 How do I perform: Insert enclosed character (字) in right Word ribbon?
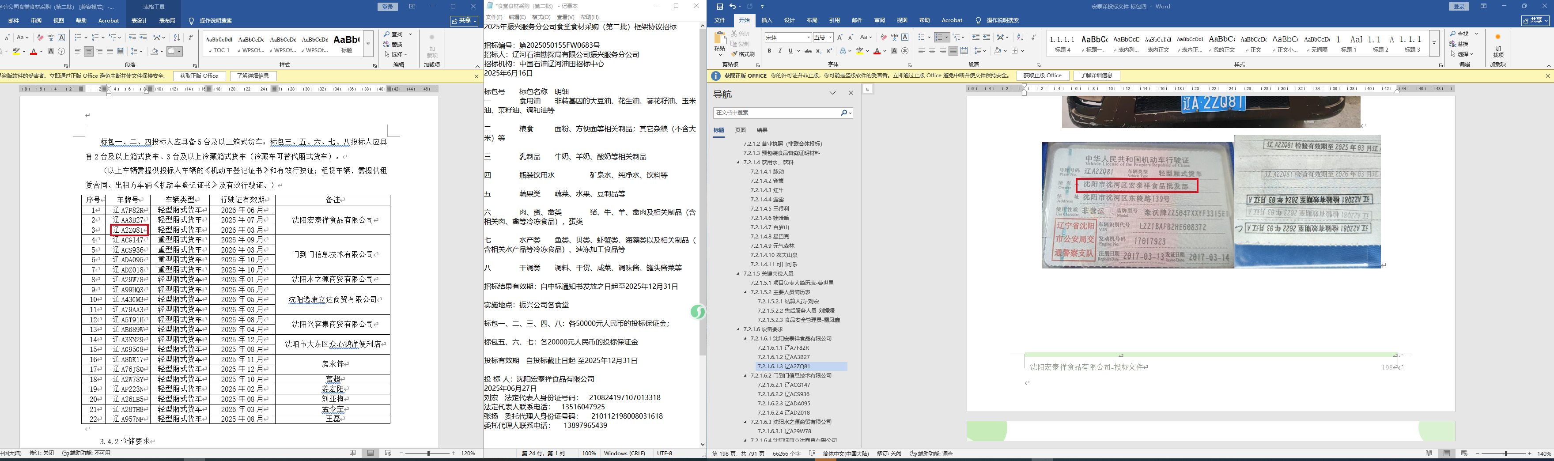[905, 51]
